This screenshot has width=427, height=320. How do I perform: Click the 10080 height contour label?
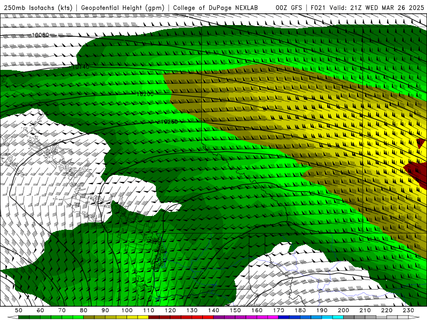[41, 35]
